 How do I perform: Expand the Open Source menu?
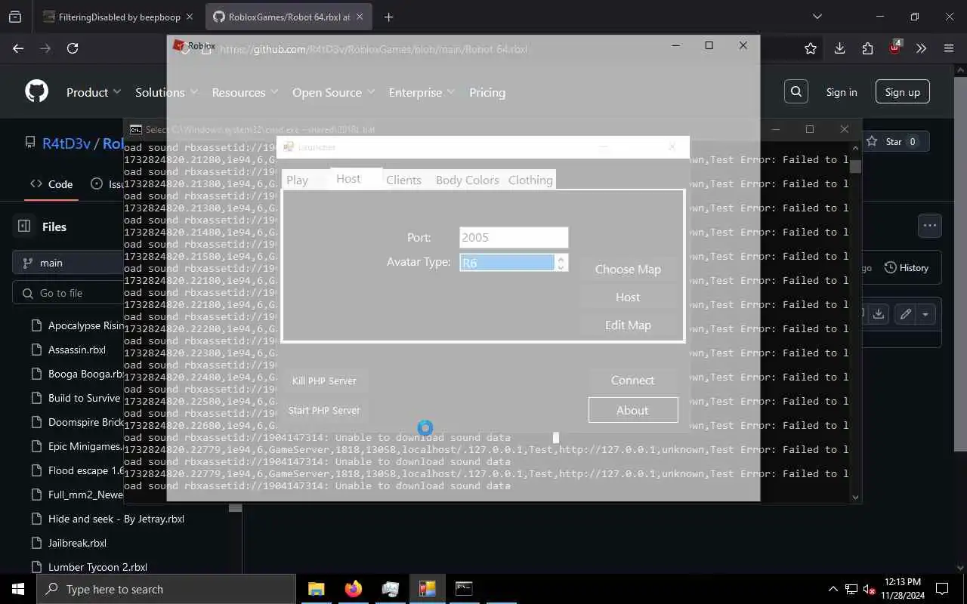(334, 92)
